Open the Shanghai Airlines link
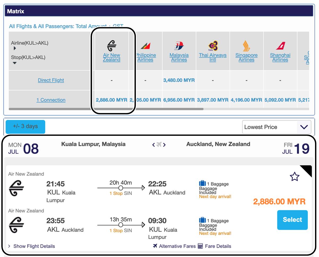 click(280, 57)
